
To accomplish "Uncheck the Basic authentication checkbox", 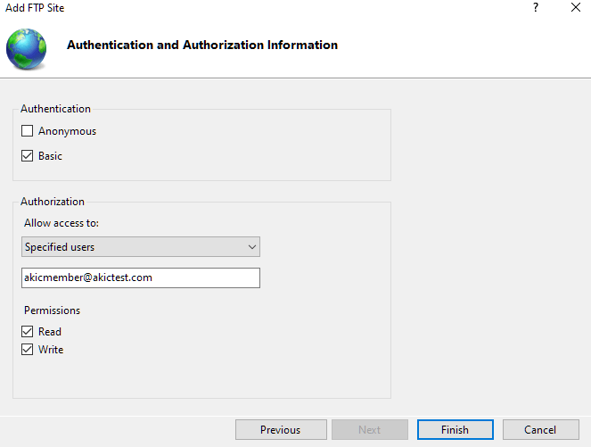I will click(28, 156).
